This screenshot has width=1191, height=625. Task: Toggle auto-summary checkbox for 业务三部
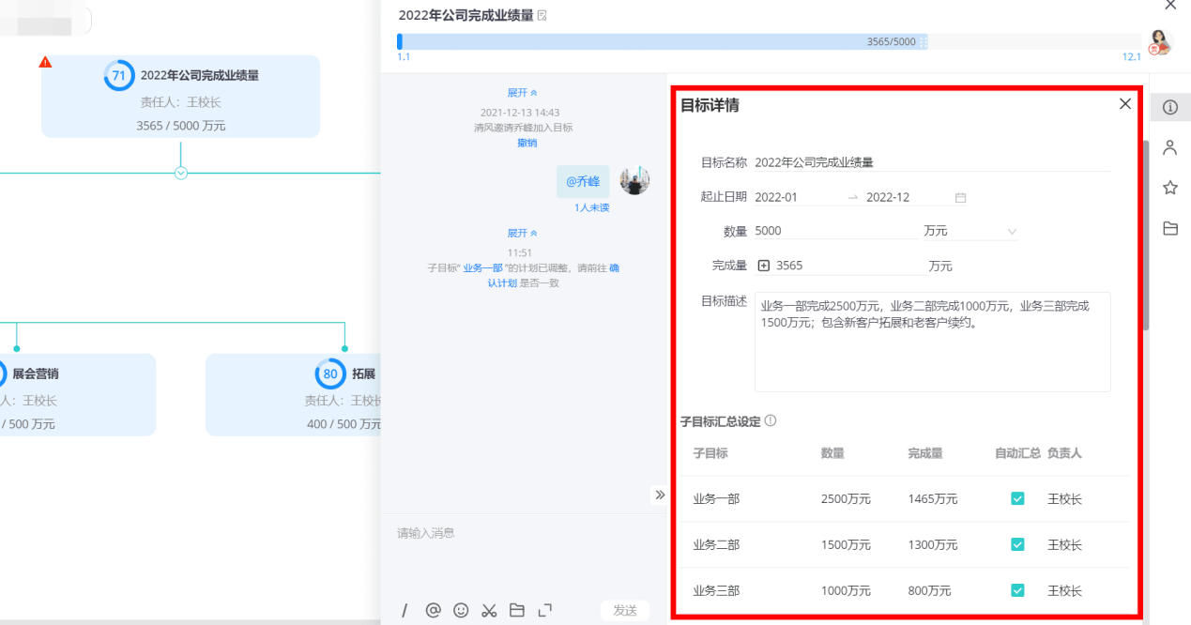pos(1017,591)
